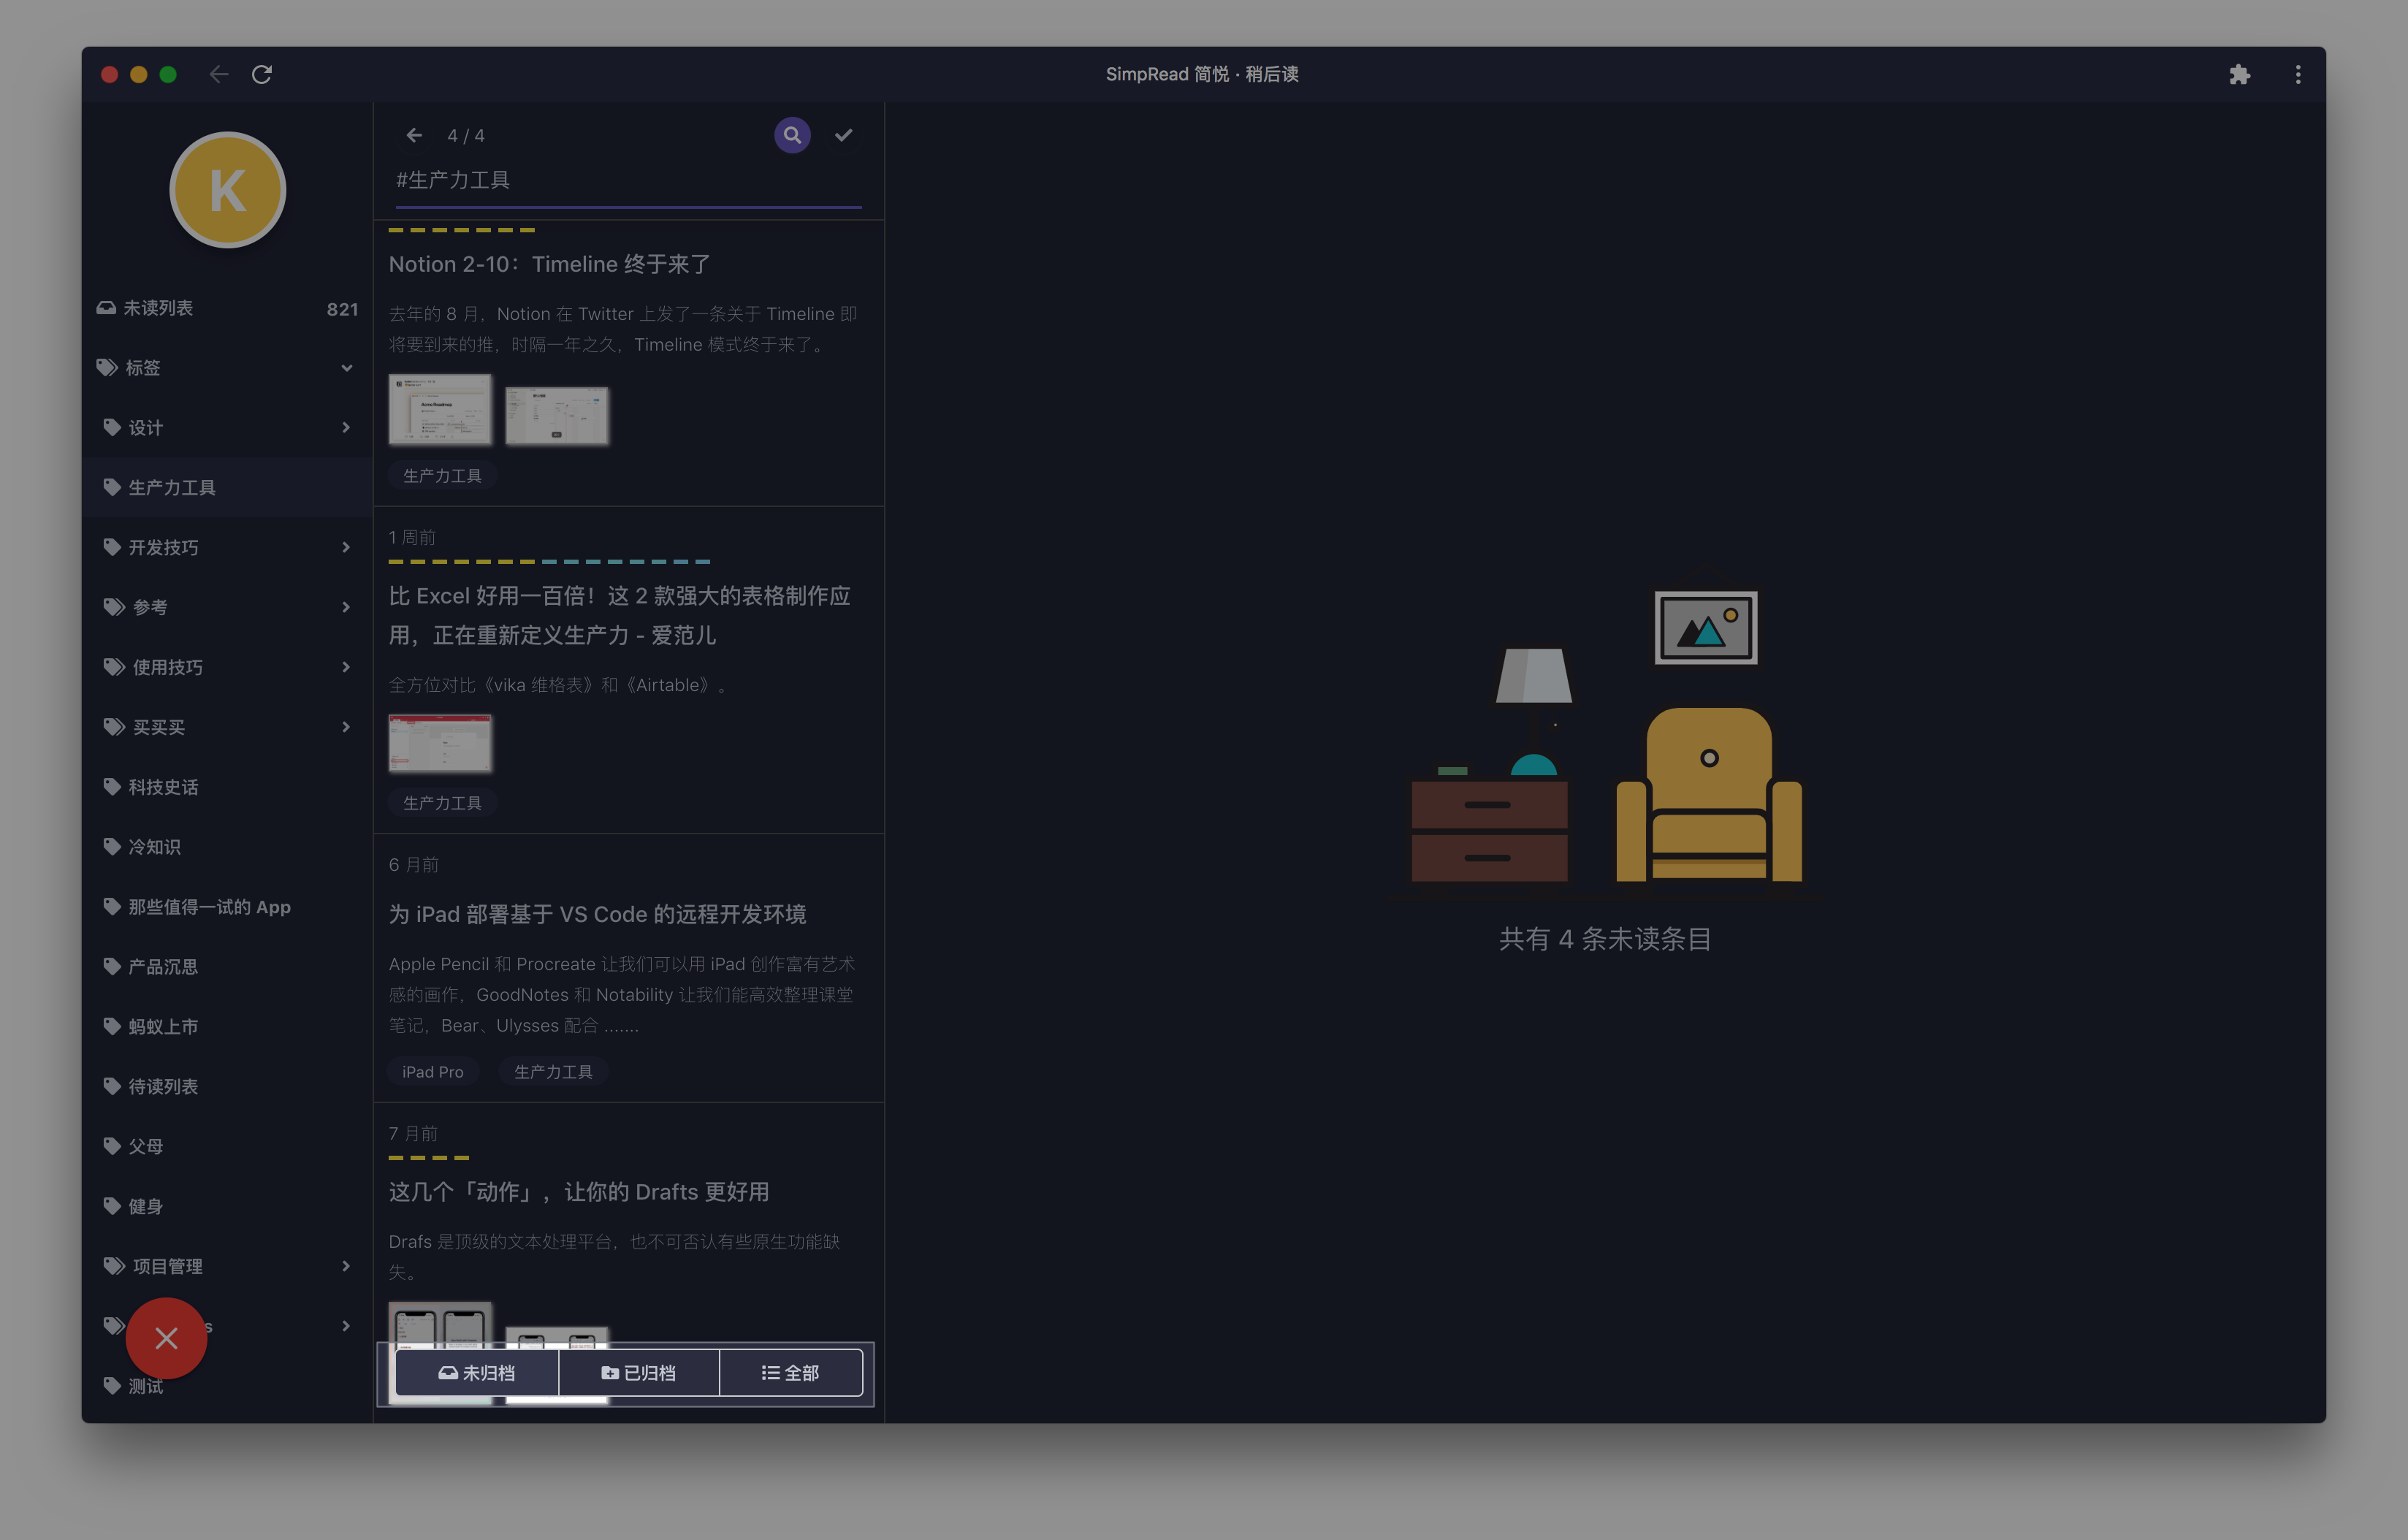Viewport: 2408px width, 1540px height.
Task: Select the 冷知识 tag
Action: coord(228,847)
